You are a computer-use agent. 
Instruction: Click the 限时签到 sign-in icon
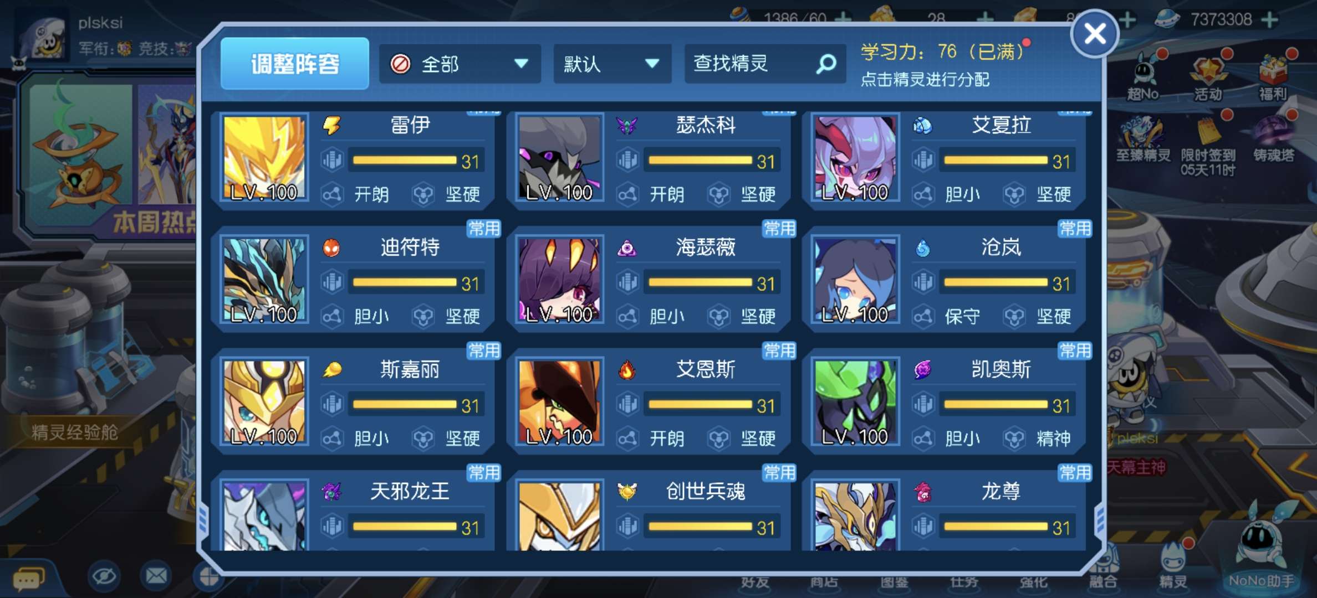click(1208, 145)
